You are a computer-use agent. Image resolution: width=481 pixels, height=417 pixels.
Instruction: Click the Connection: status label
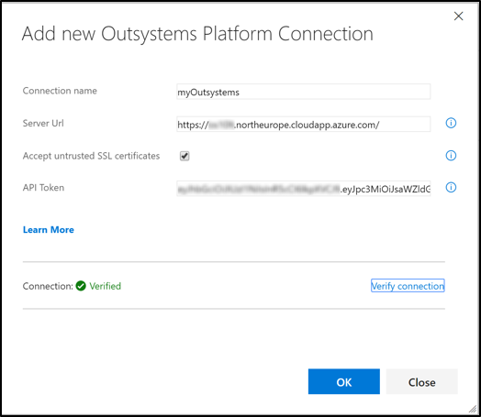coord(48,286)
